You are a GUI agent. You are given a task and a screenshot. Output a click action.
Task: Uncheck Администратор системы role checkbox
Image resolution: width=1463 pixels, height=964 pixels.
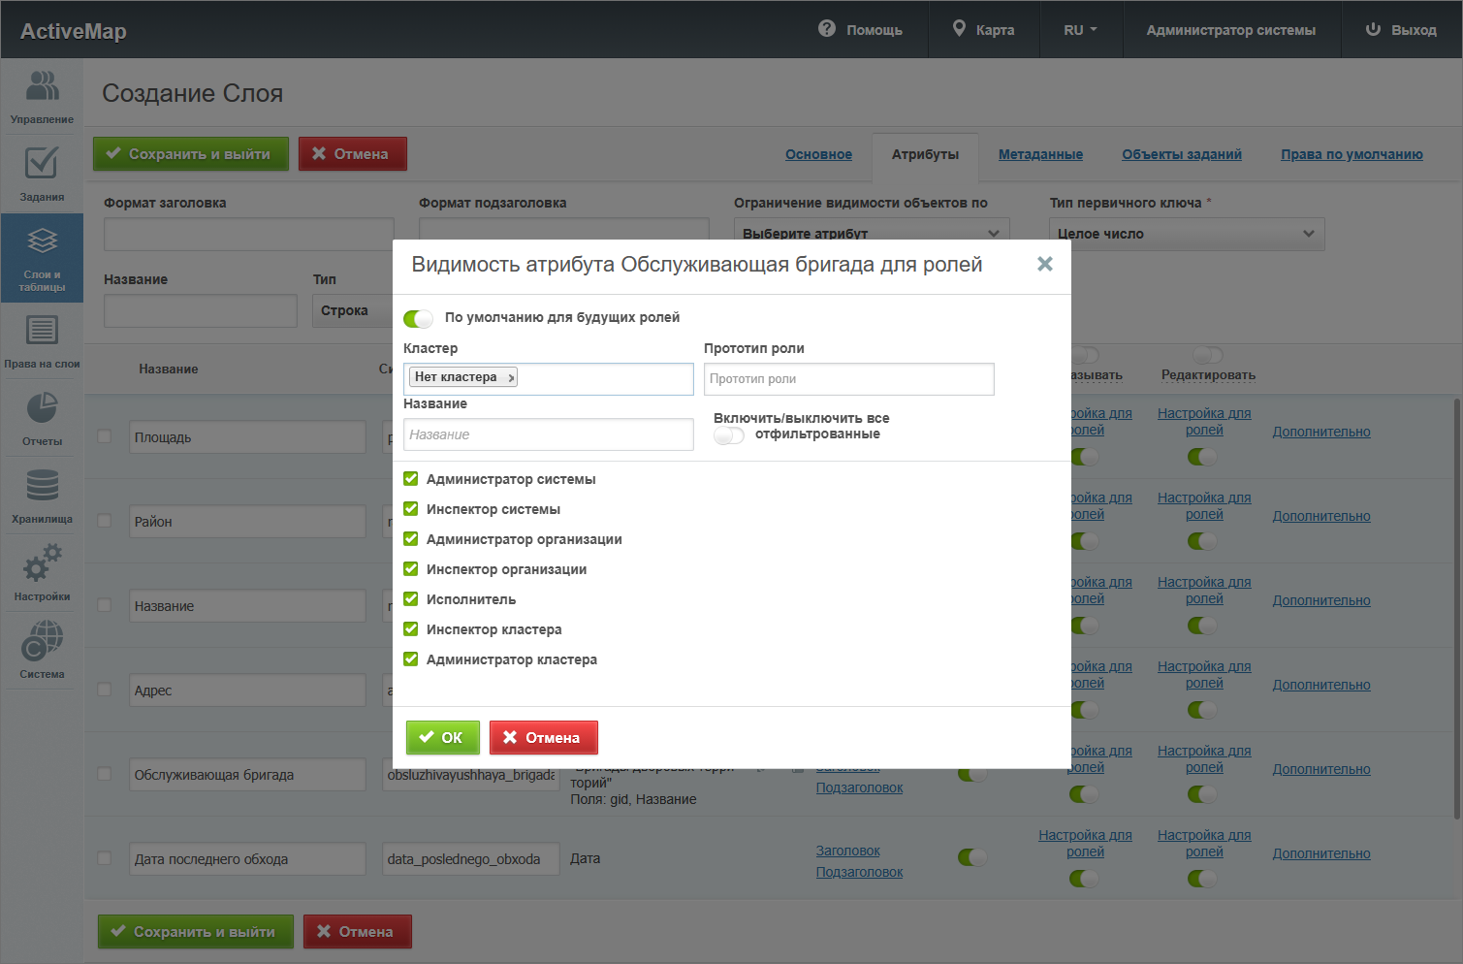click(x=411, y=479)
